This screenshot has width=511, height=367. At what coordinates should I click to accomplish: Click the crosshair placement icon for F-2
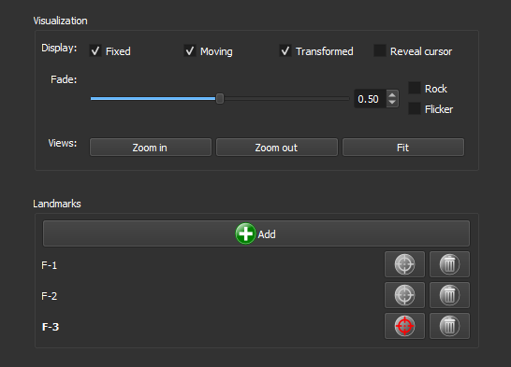[404, 295]
